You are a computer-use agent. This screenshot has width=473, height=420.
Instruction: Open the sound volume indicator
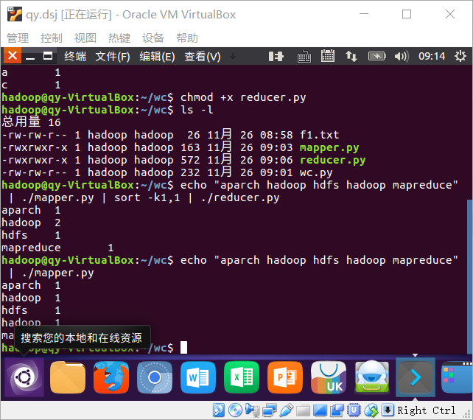402,57
